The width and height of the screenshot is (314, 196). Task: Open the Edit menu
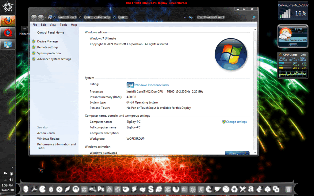[43, 24]
